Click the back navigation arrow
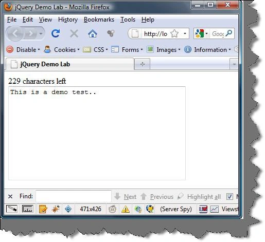Viewport: 265px width, 242px height. point(15,33)
